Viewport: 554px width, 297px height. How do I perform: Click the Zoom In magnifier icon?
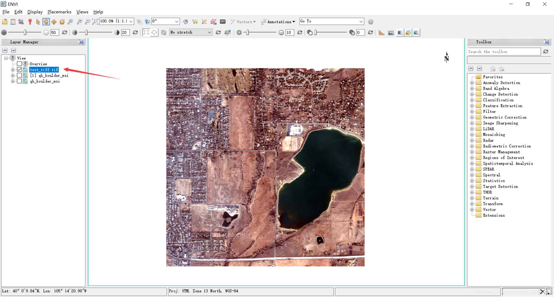pos(79,22)
